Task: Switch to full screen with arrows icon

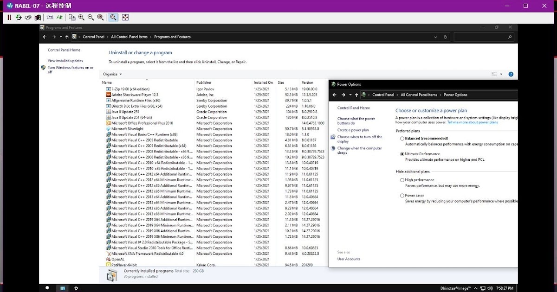Action: click(125, 17)
